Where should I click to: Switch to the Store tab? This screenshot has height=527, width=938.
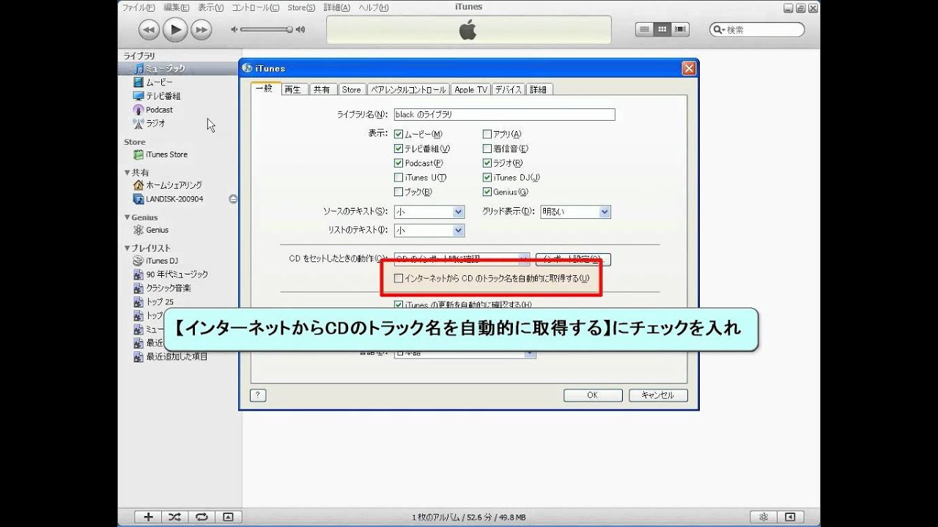[352, 89]
